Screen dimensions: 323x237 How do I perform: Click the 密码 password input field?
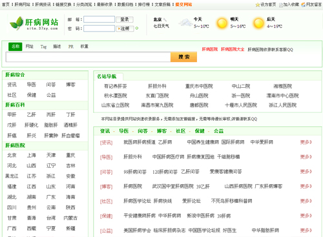(x=99, y=28)
